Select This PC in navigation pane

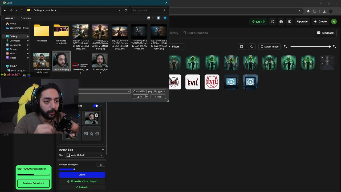click(x=13, y=66)
